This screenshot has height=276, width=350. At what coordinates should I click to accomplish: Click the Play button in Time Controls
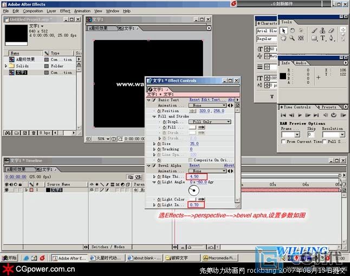point(300,115)
